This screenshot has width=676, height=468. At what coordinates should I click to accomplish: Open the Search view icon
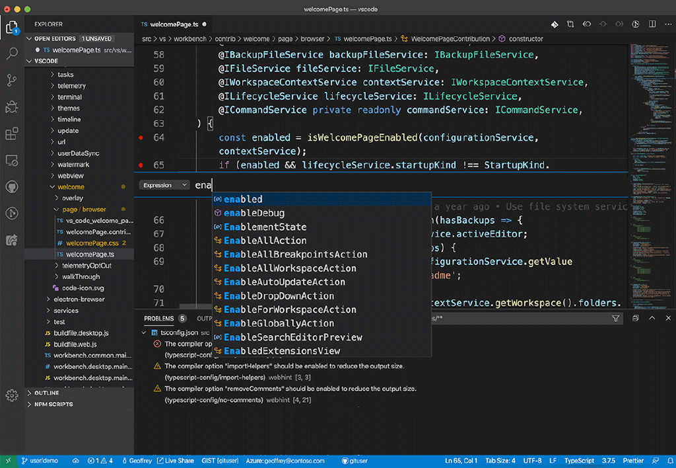(12, 54)
